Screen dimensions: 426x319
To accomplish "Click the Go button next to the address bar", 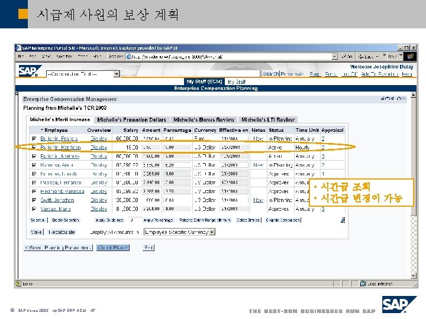I will pos(347,57).
